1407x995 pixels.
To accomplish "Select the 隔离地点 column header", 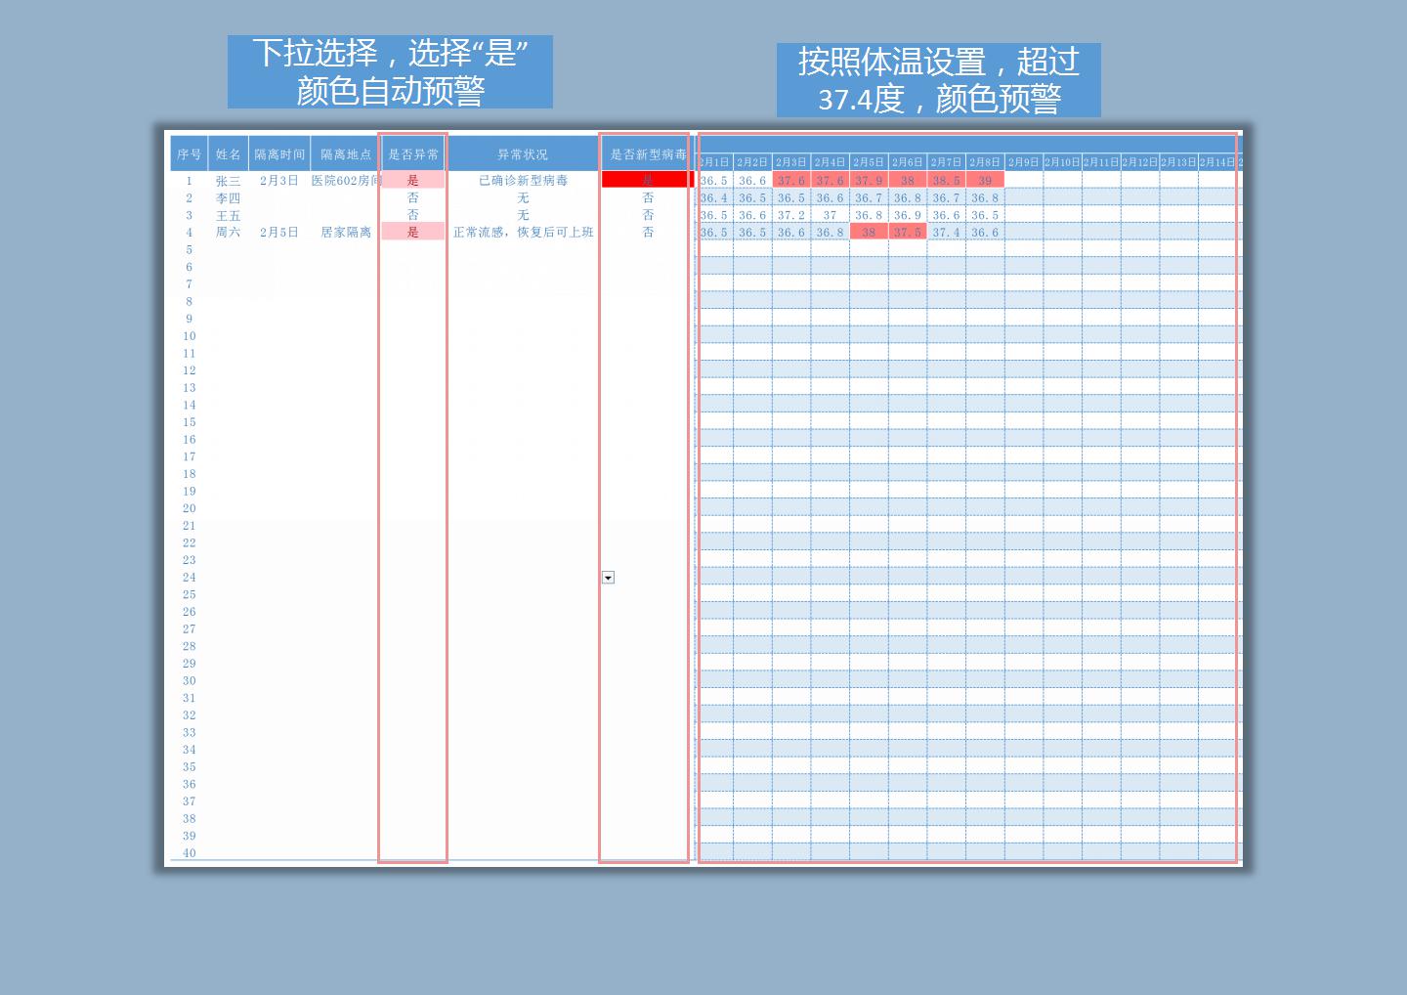I will tap(346, 154).
